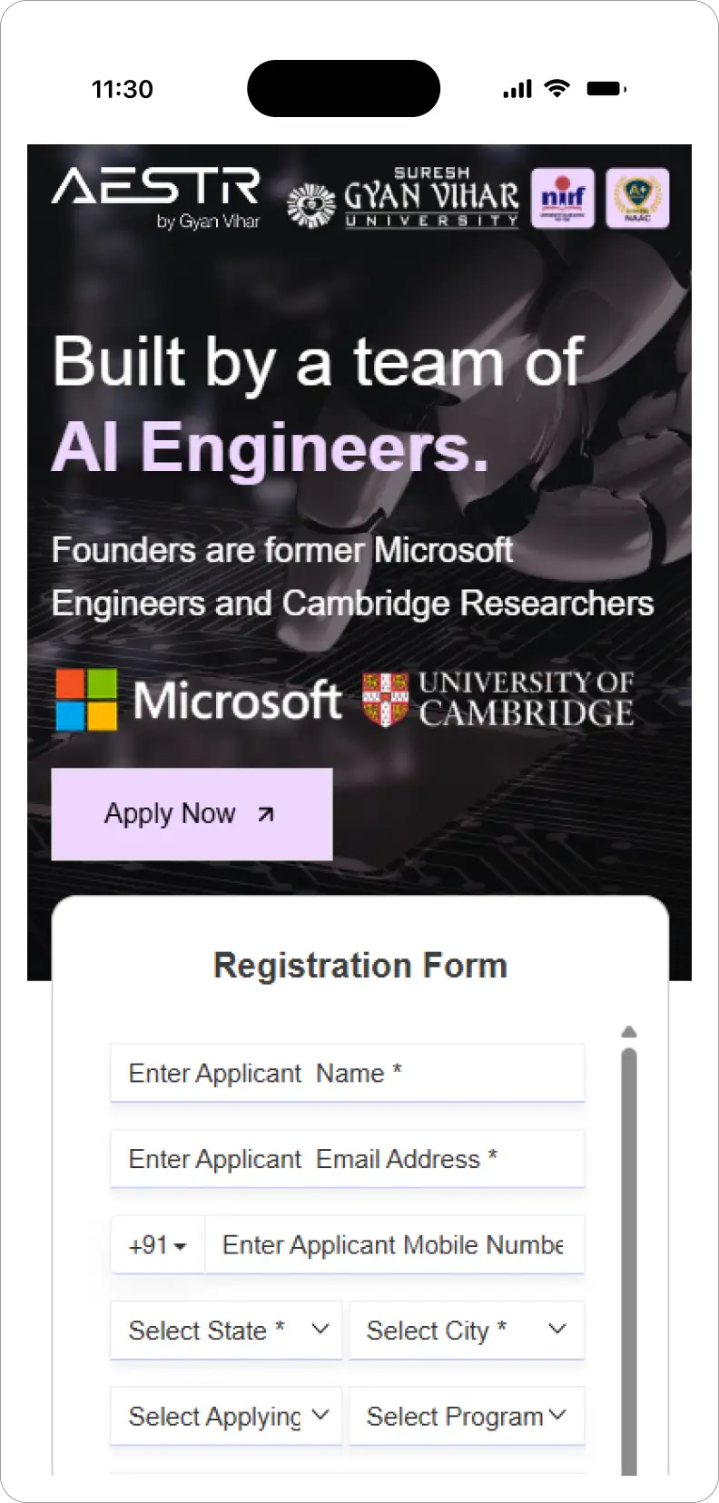This screenshot has height=1503, width=719.
Task: Click the AESTR by Gyan Vihar logo
Action: 155,197
